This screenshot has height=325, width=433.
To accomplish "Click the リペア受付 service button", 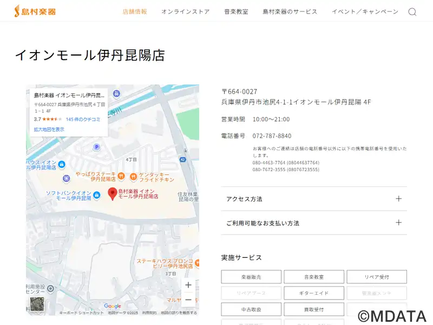I will (377, 277).
